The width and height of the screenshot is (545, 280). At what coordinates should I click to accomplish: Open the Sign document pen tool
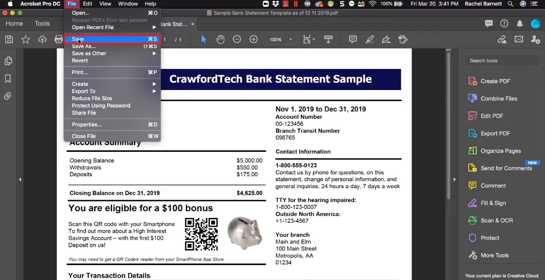click(x=386, y=40)
